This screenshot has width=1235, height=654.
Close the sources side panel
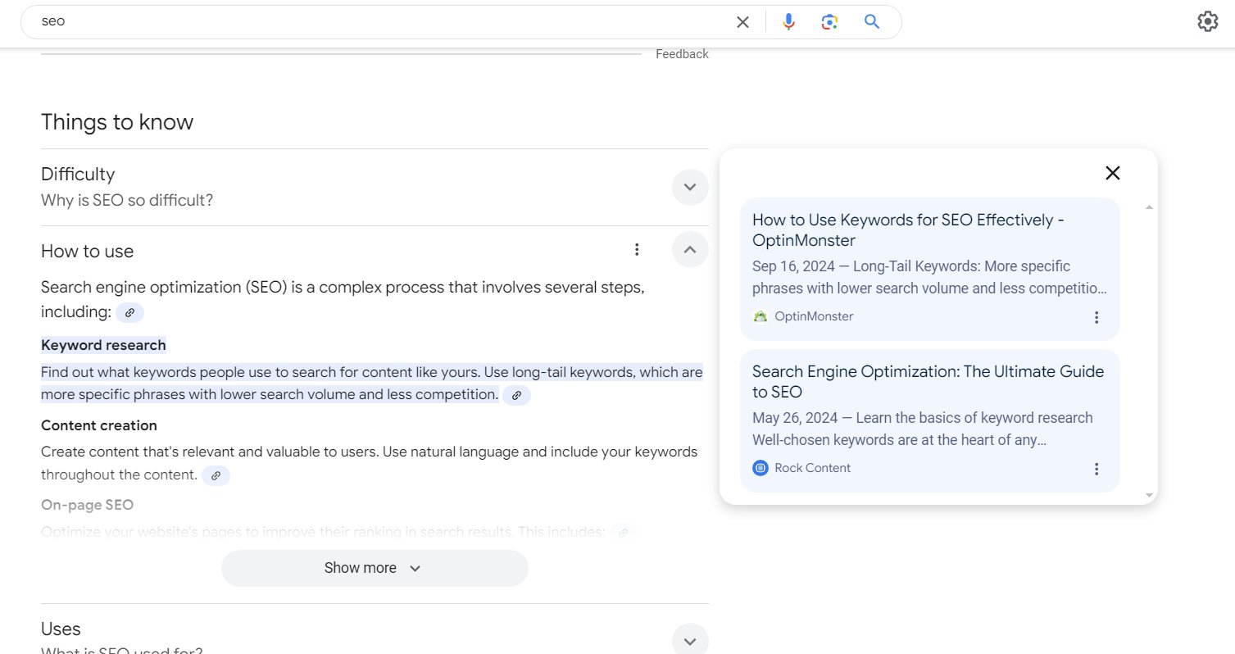coord(1112,173)
